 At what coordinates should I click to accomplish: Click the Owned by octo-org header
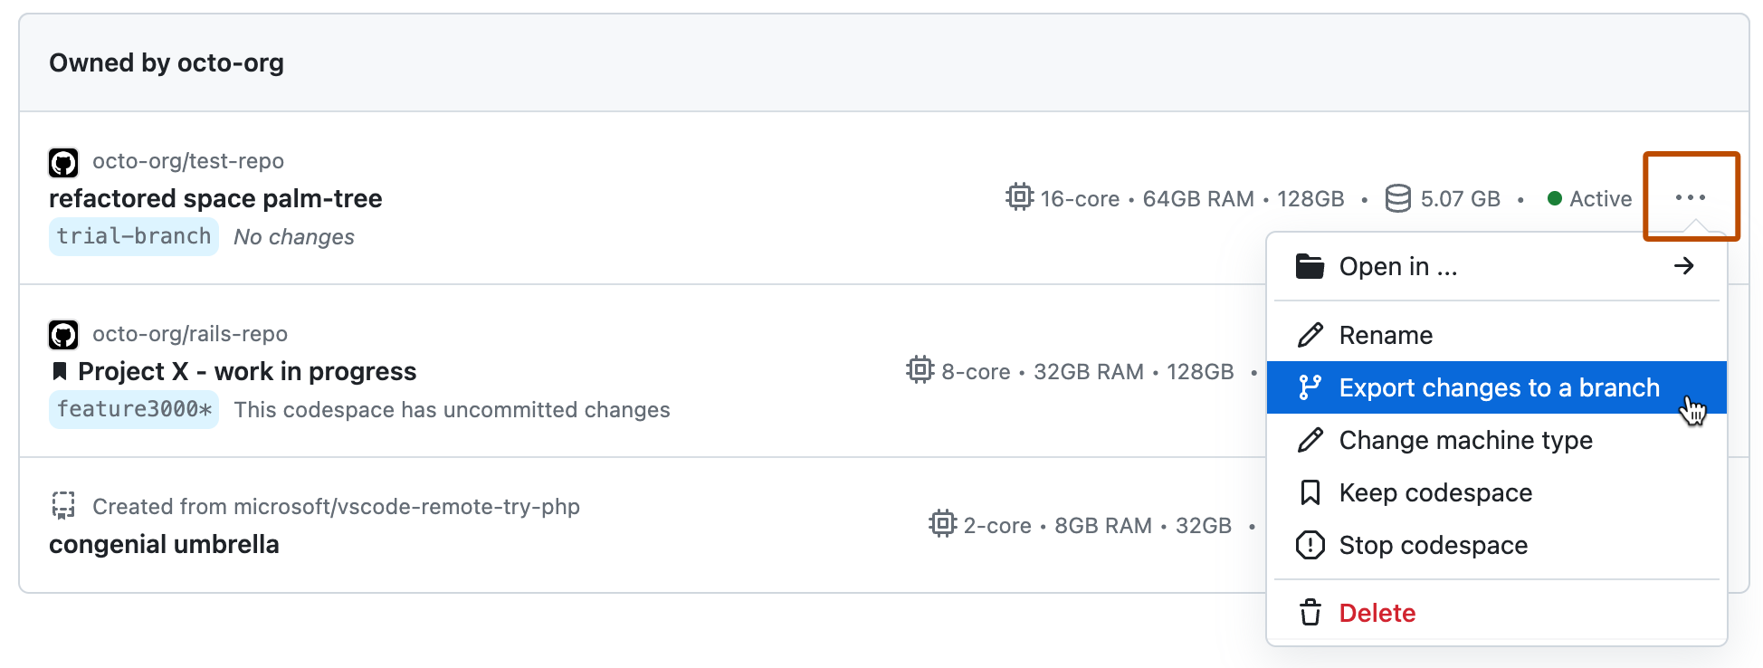[x=168, y=62]
